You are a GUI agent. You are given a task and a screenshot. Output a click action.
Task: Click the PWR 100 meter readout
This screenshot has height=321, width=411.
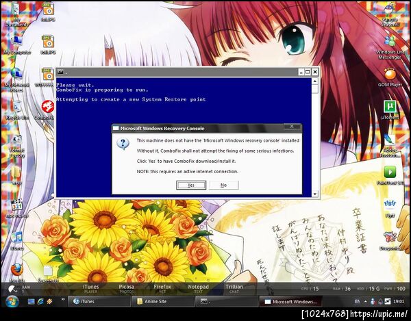(x=395, y=289)
